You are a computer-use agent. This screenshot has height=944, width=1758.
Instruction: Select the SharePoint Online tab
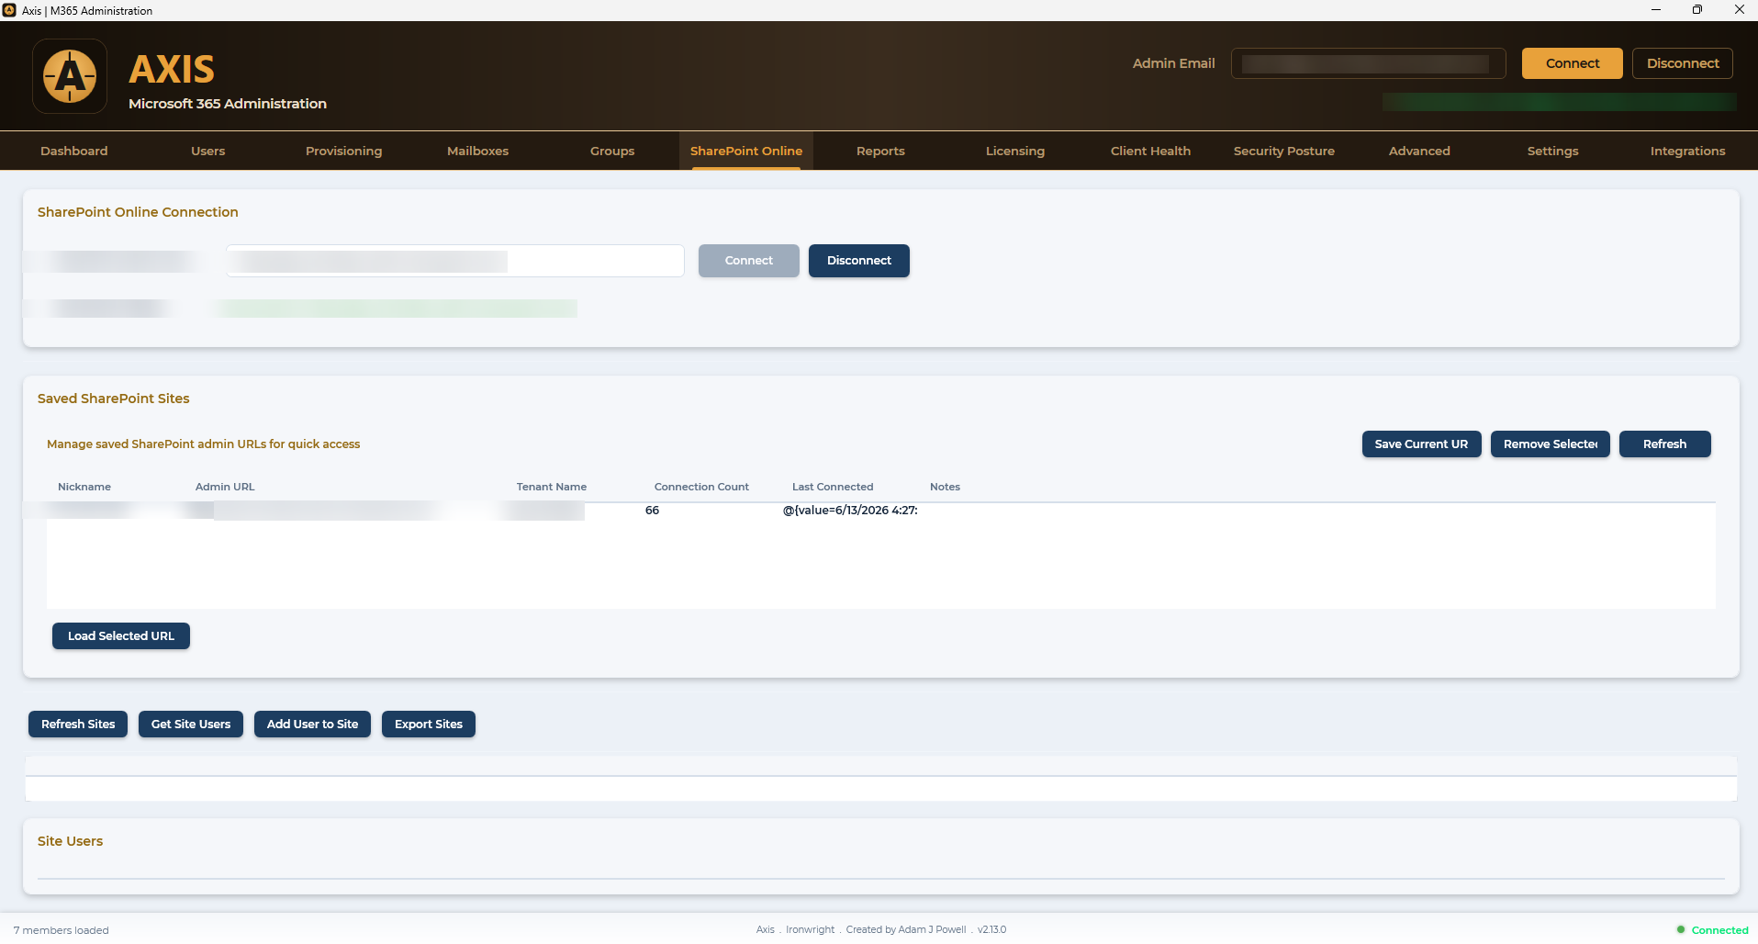[x=746, y=152]
